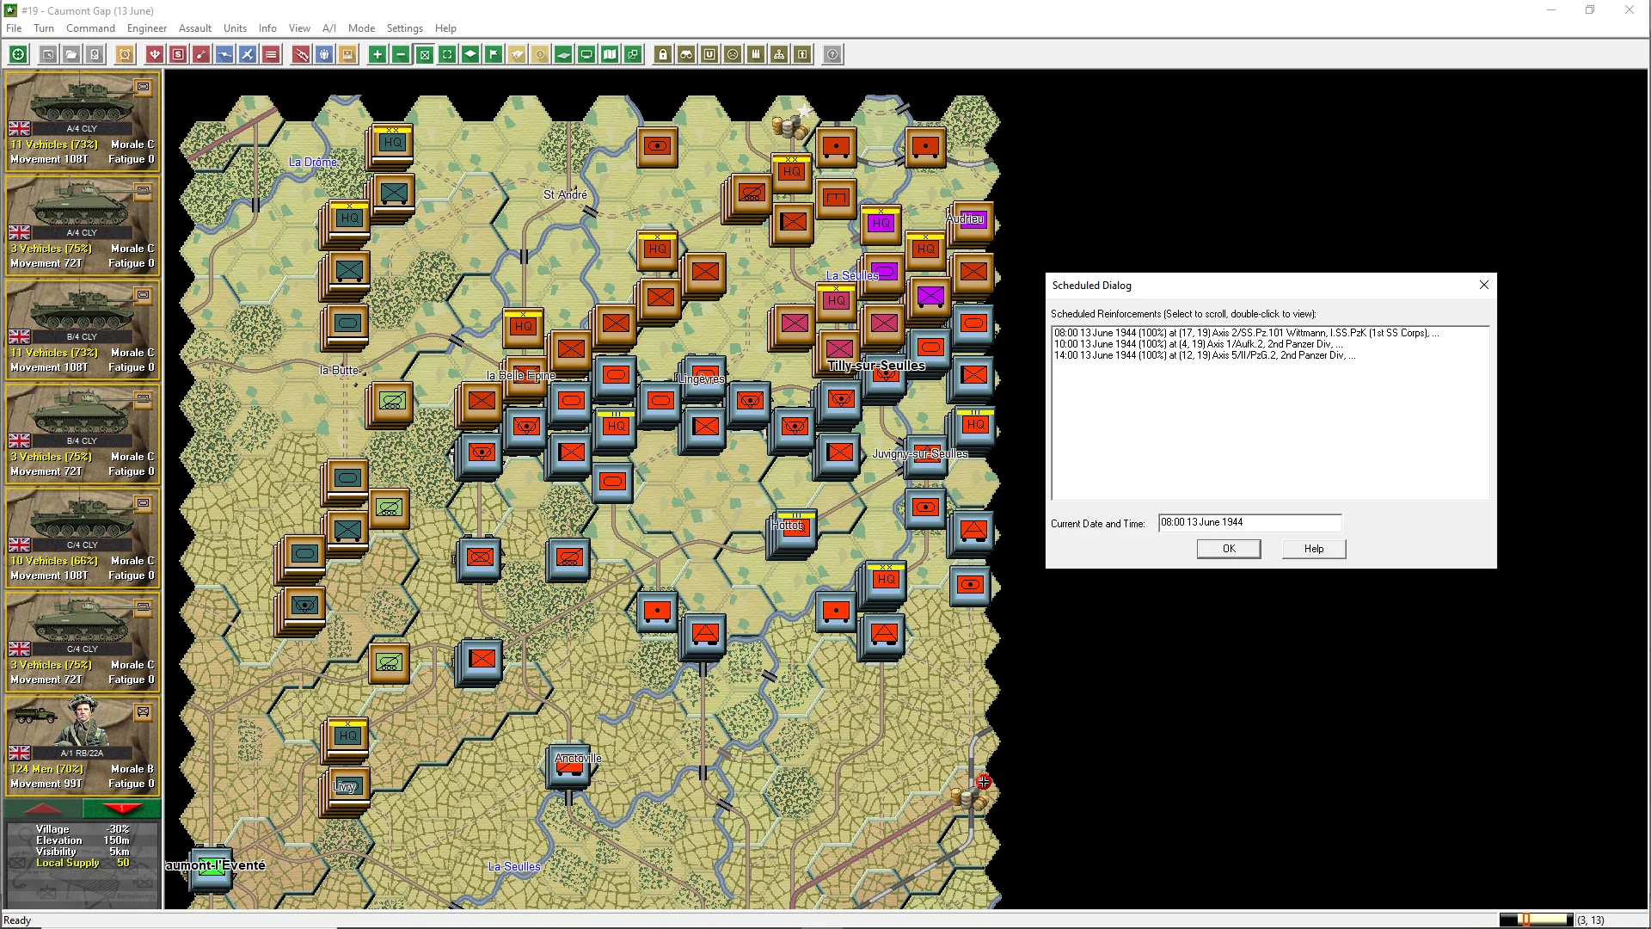Click the red list lines toolbar icon
The height and width of the screenshot is (929, 1651).
click(x=271, y=54)
